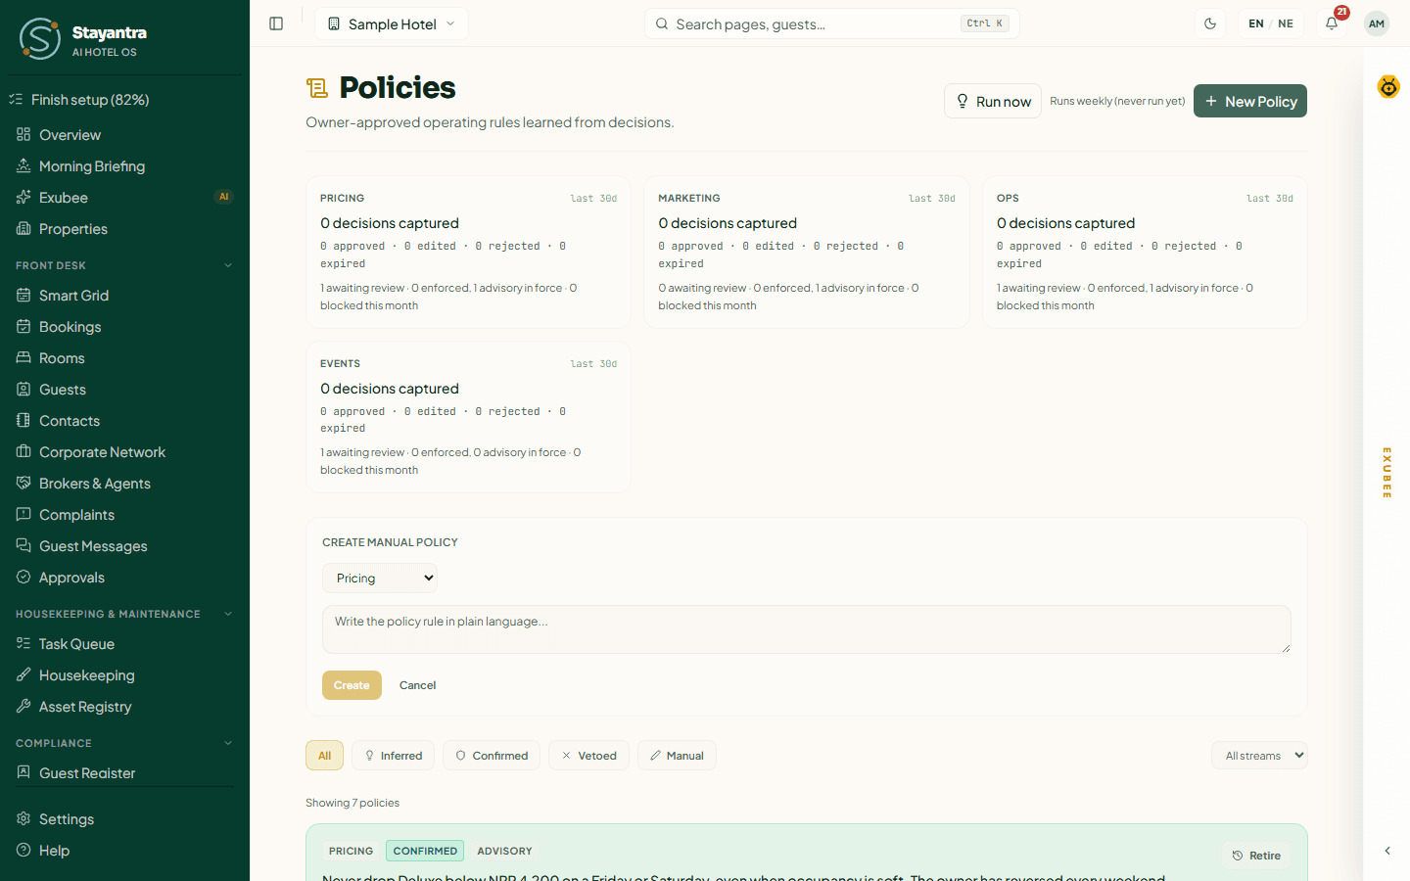Navigate to Properties

click(124, 229)
